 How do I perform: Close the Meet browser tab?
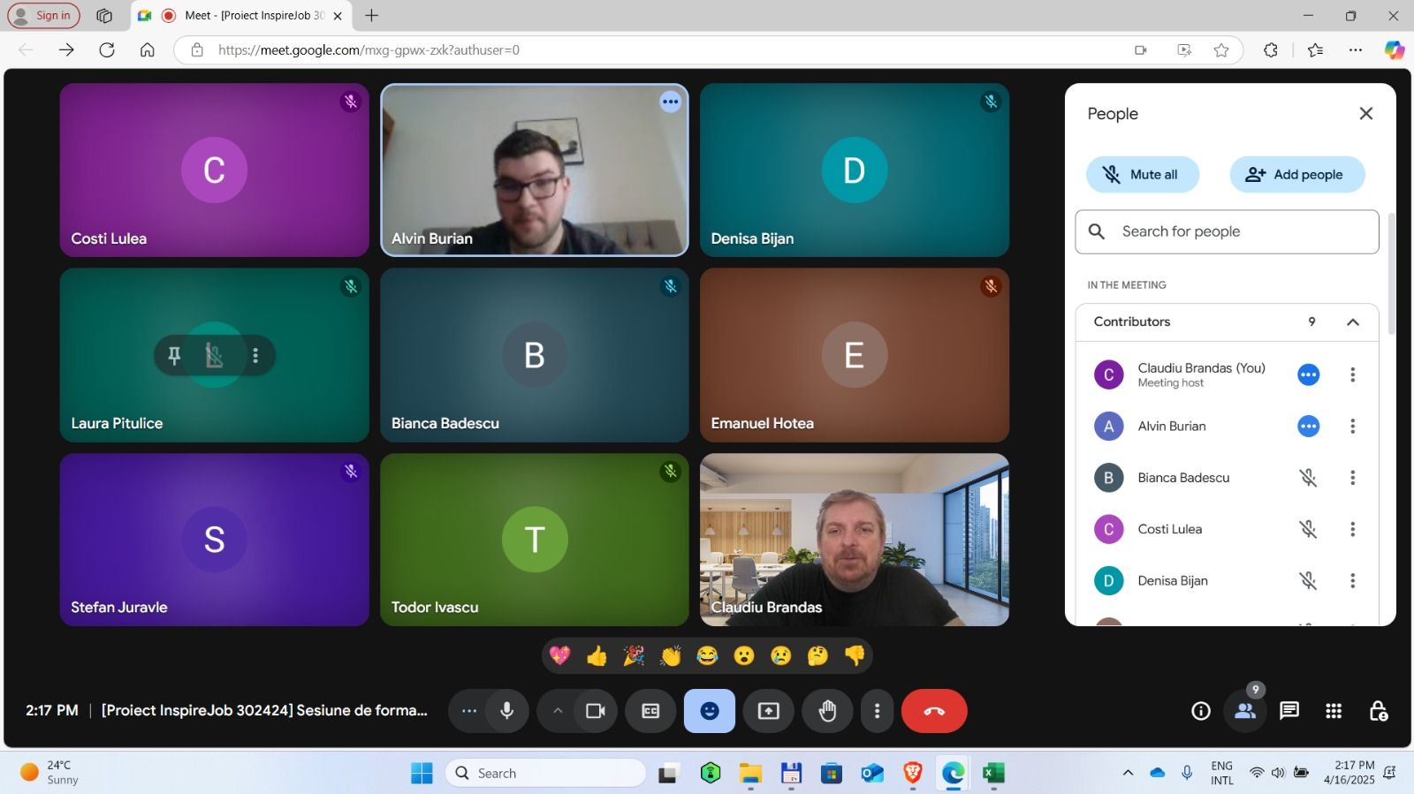(338, 16)
